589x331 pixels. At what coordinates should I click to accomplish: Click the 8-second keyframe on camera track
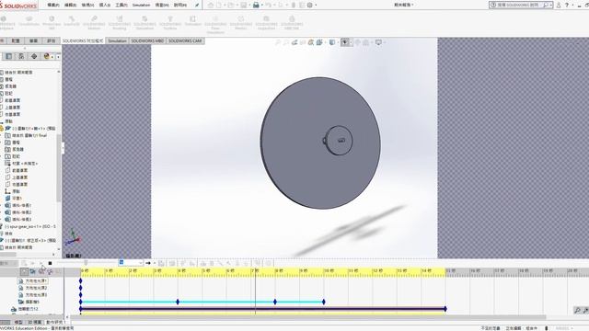[275, 302]
